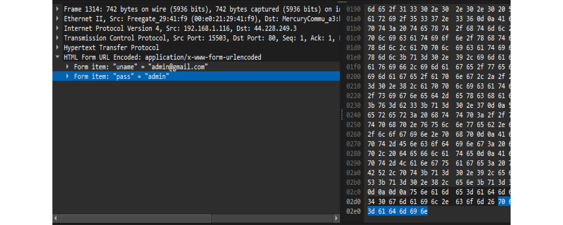Click the vertical splitter handle between panes
Image resolution: width=563 pixels, height=225 pixels.
point(342,114)
